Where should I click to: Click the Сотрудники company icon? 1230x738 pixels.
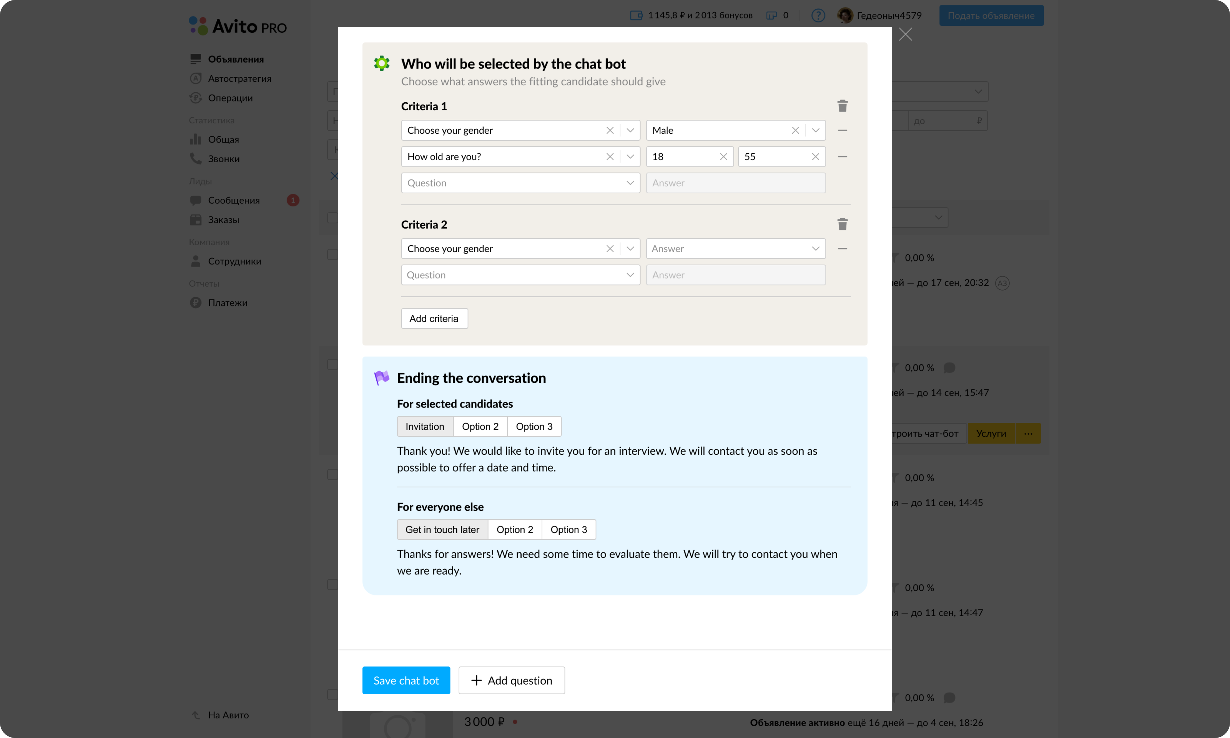[x=195, y=261]
